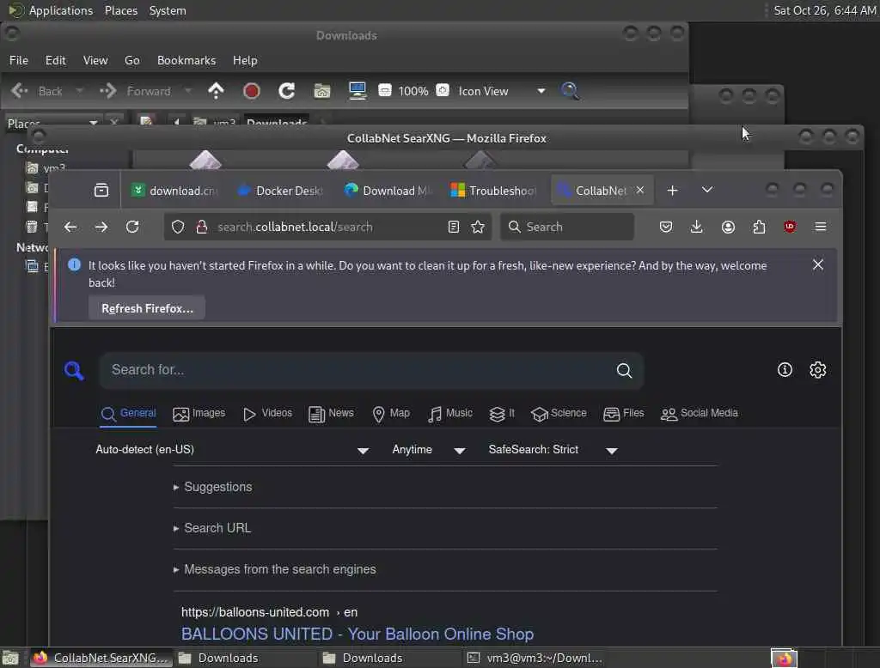Viewport: 880px width, 668px height.
Task: Open a new Firefox tab
Action: point(672,190)
